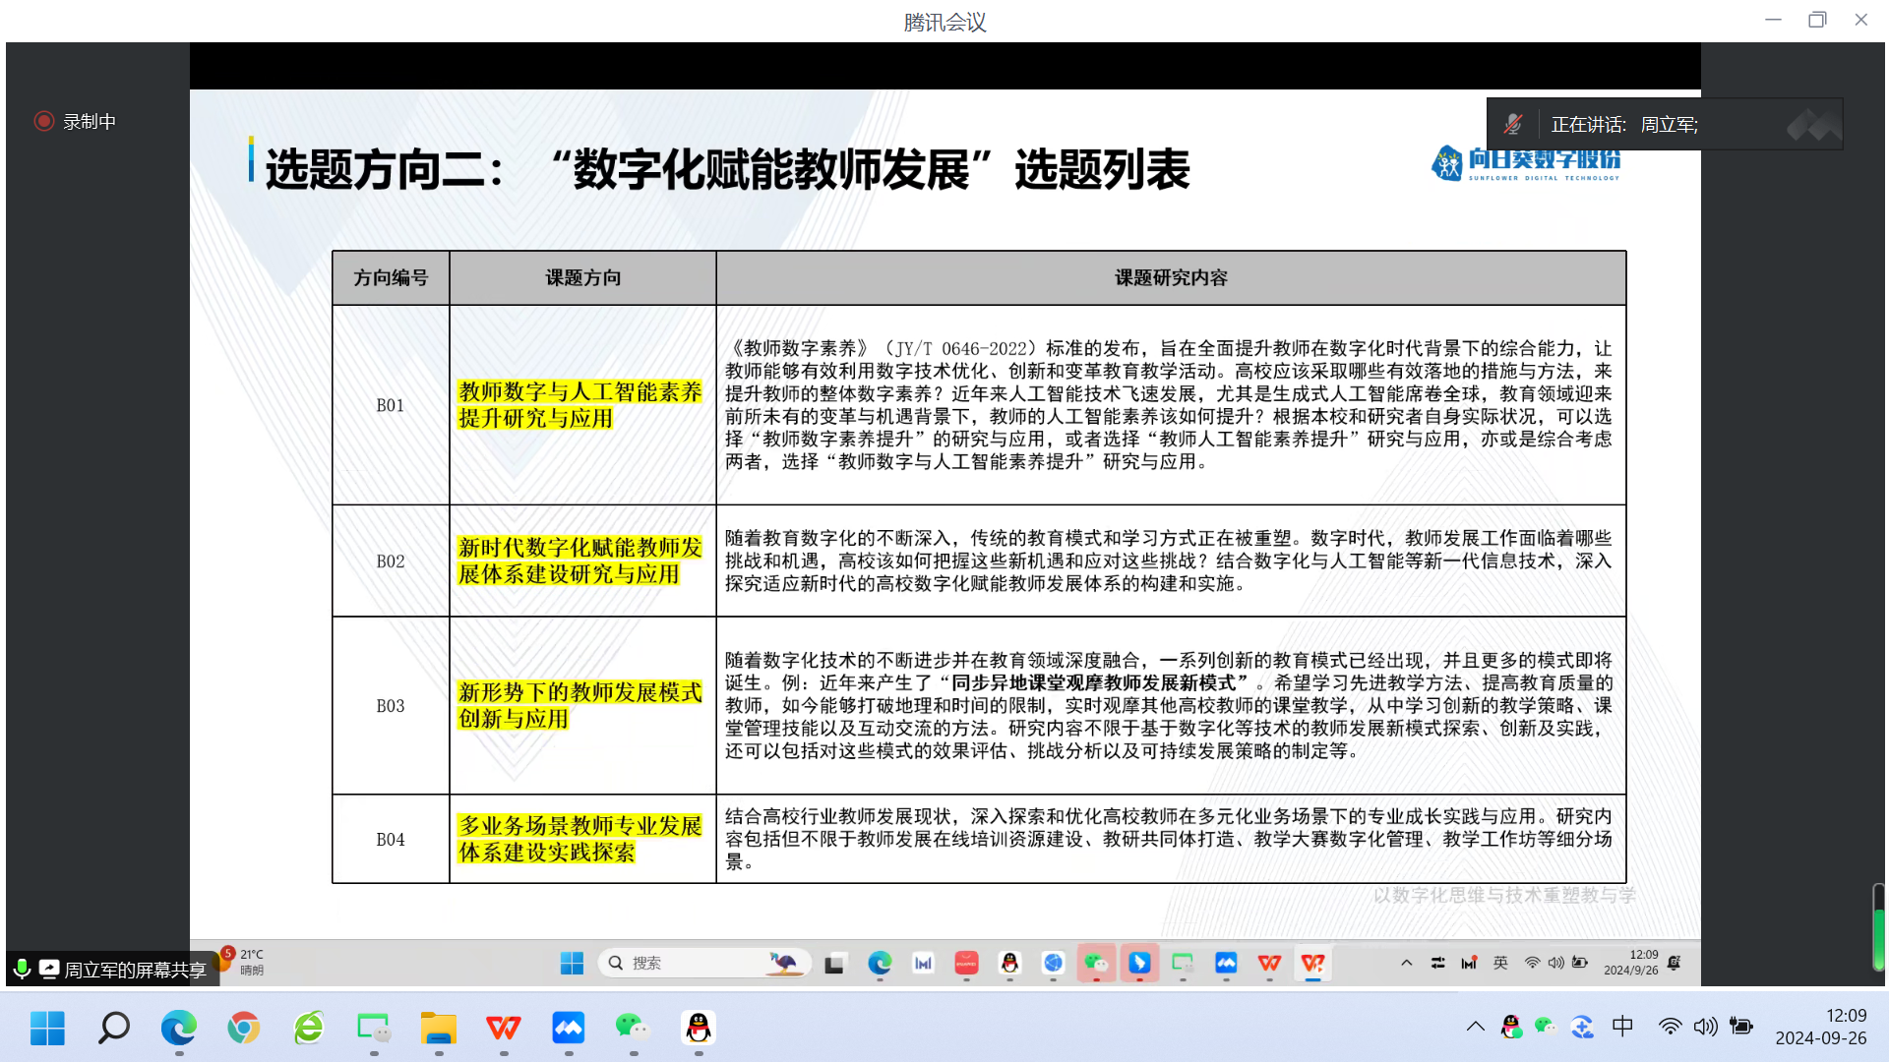1889x1062 pixels.
Task: Open WPS Office from the bottom taskbar
Action: point(504,1029)
